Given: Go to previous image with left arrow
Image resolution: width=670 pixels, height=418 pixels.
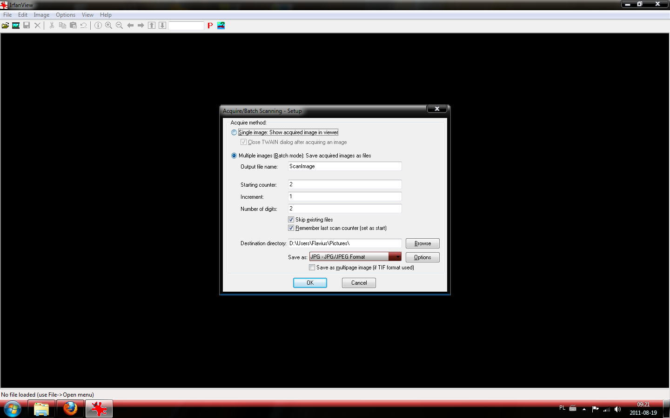Looking at the screenshot, I should 130,26.
